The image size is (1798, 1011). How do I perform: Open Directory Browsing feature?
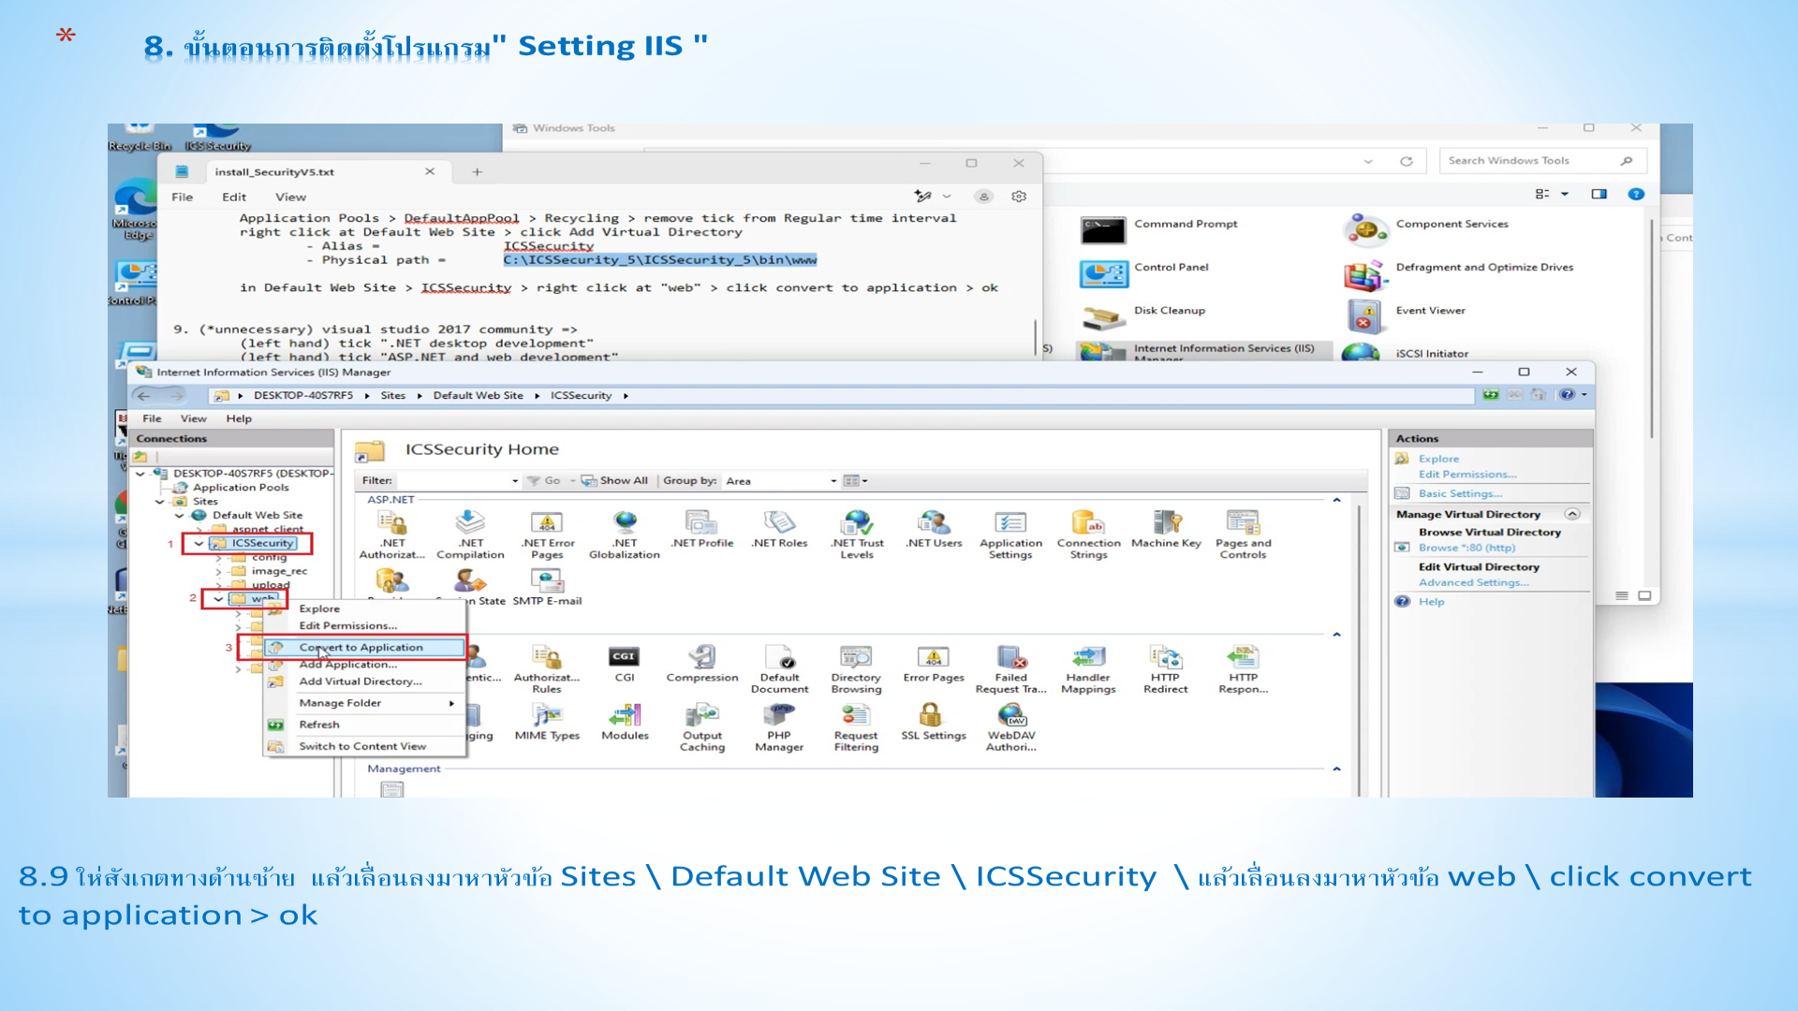pos(856,669)
